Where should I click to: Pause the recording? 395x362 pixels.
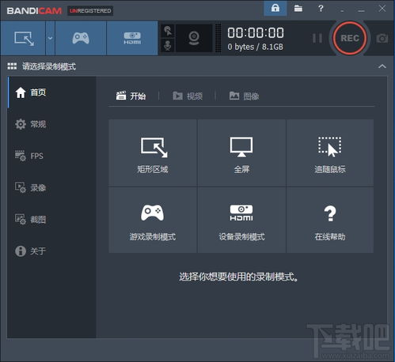[317, 38]
